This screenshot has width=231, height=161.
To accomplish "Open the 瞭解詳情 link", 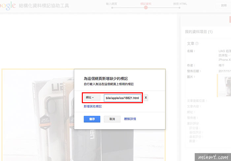I will pyautogui.click(x=130, y=119).
